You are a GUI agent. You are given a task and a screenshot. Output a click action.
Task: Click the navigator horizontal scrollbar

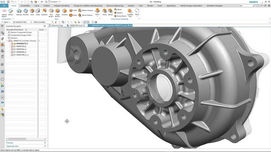click(x=17, y=139)
